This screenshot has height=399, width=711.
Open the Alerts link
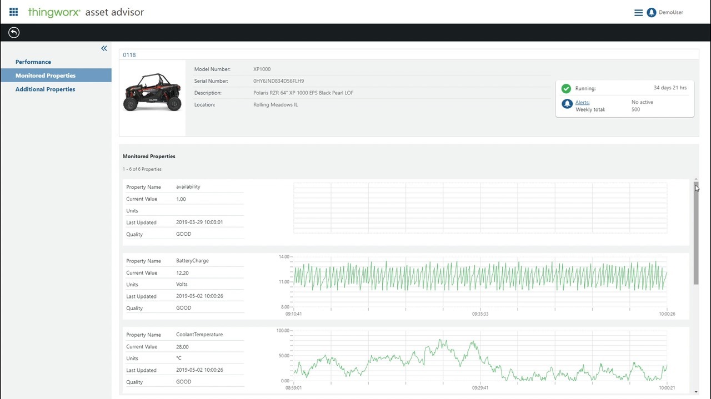[582, 103]
